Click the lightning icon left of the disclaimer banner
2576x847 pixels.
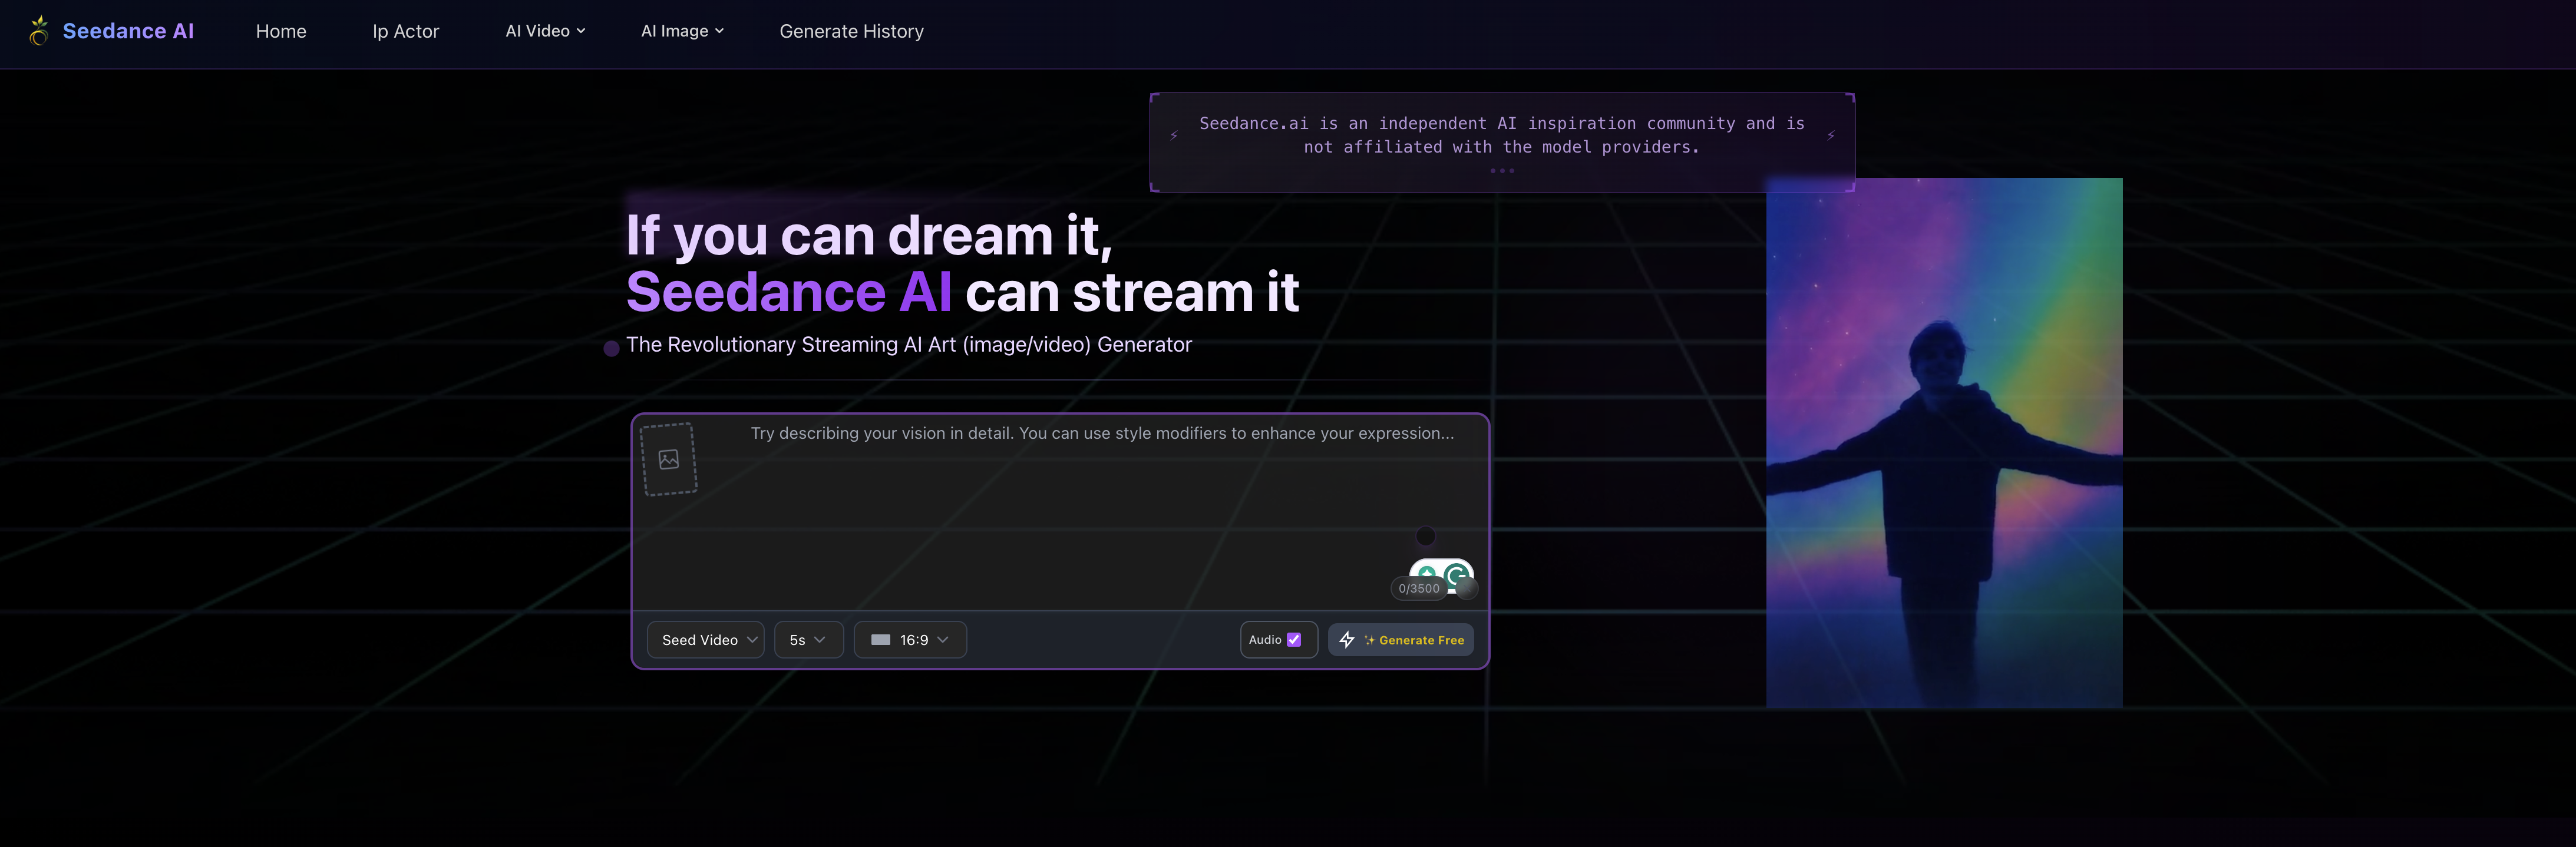point(1174,136)
